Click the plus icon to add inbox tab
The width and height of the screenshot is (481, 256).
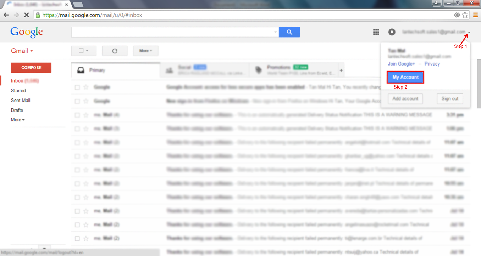341,70
